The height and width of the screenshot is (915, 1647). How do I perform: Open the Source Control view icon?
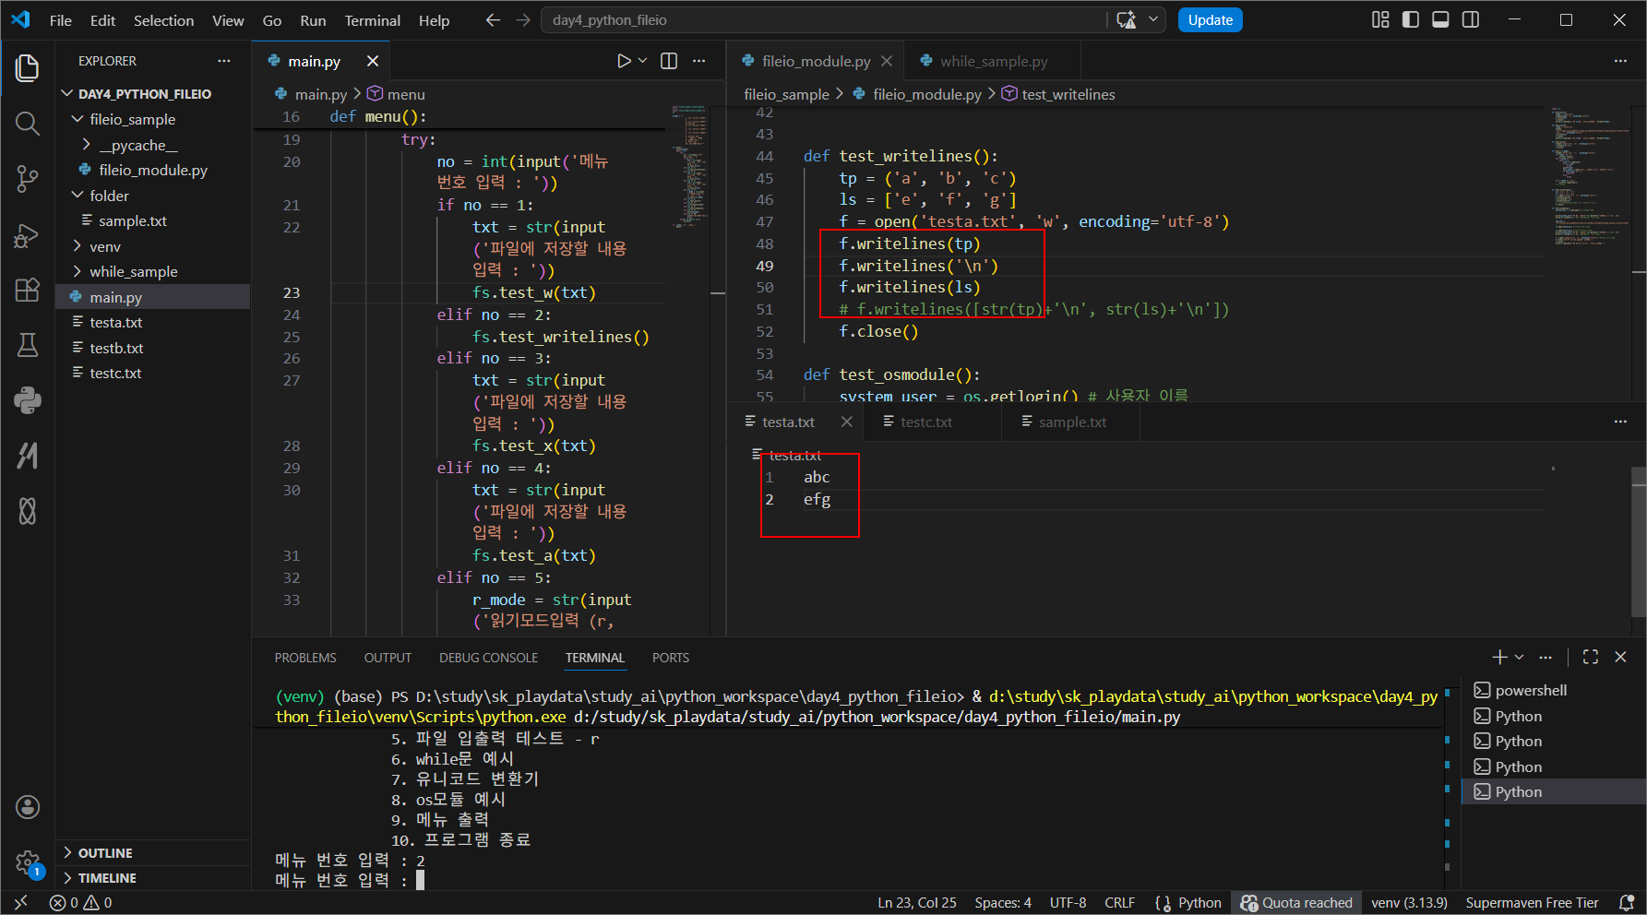[28, 179]
